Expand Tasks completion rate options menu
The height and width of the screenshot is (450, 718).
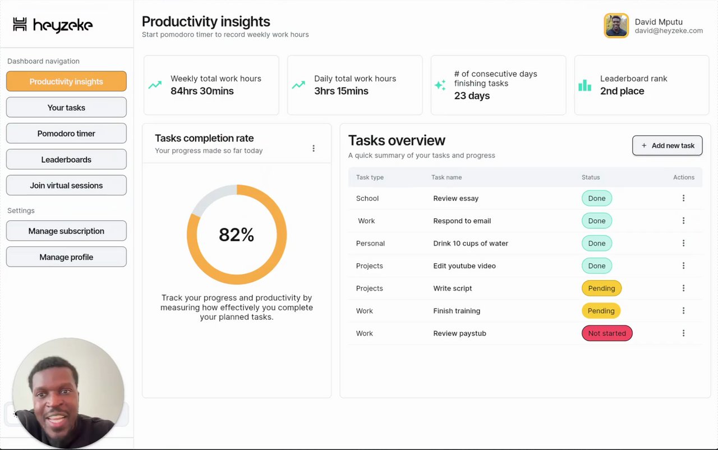point(314,149)
